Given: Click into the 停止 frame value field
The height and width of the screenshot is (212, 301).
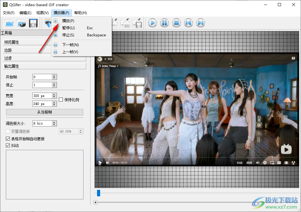Looking at the screenshot, I should pos(42,85).
